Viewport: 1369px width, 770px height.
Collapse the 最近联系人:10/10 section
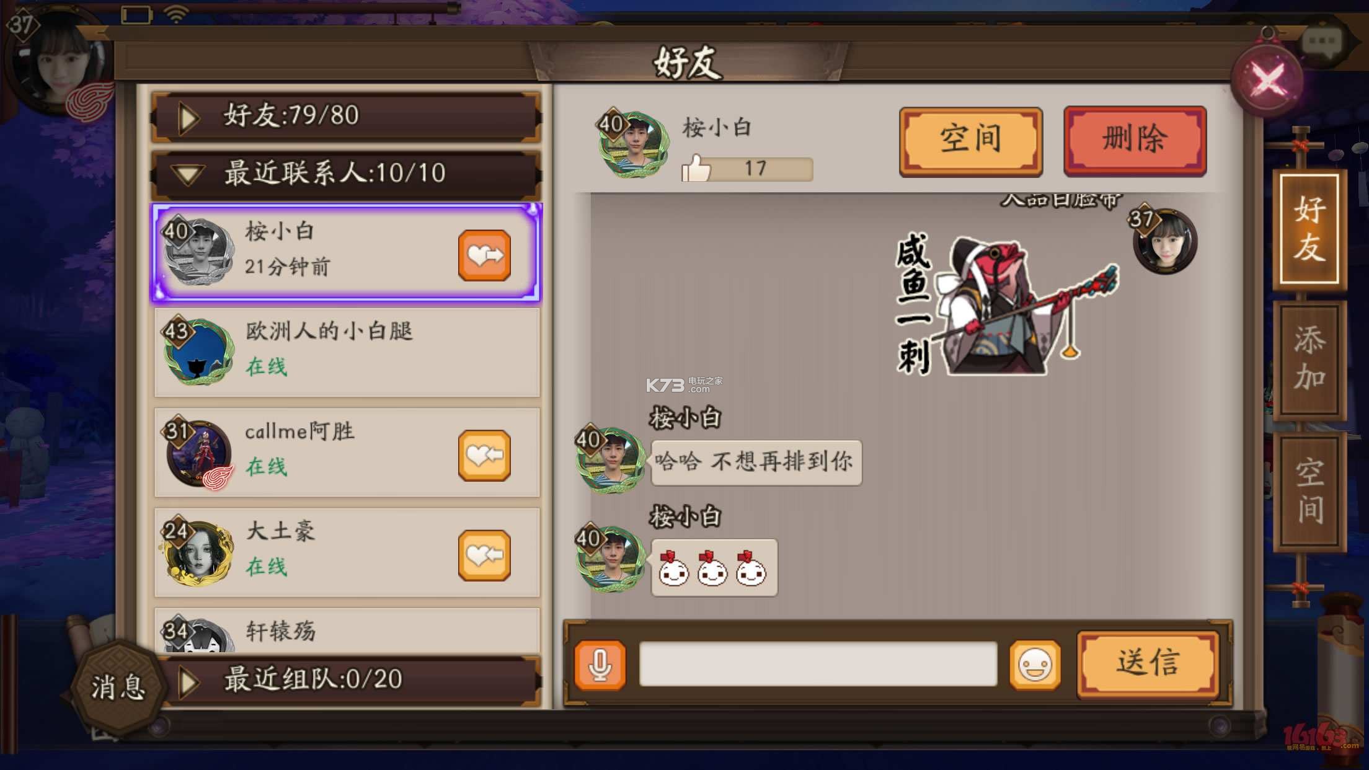(346, 174)
